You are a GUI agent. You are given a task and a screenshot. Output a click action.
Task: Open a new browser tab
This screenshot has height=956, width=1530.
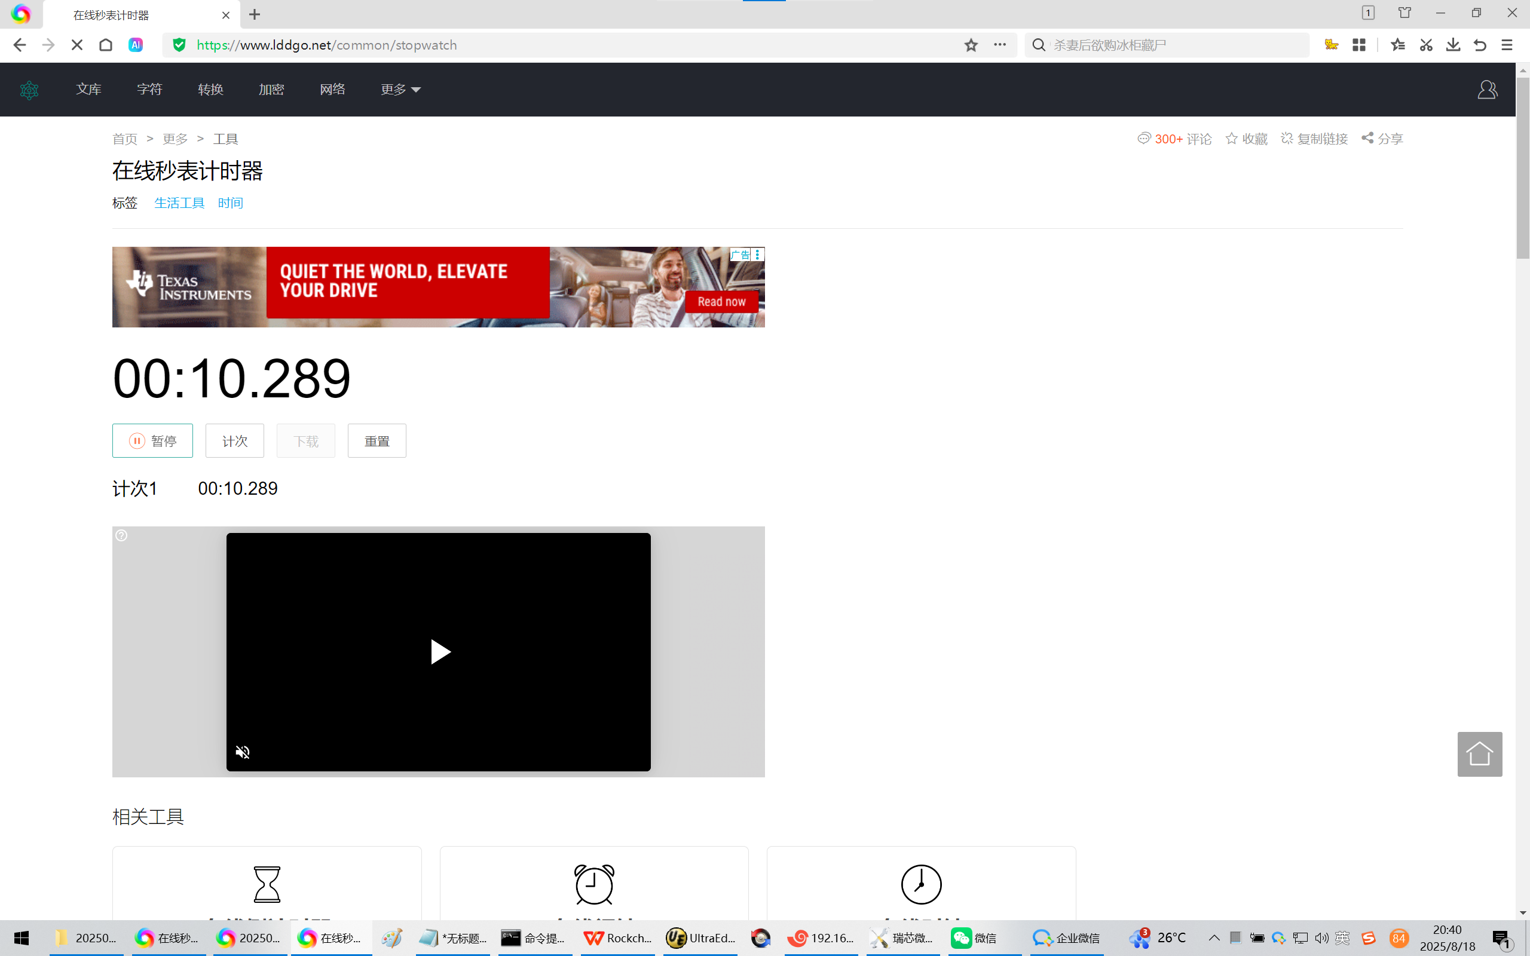(x=255, y=14)
